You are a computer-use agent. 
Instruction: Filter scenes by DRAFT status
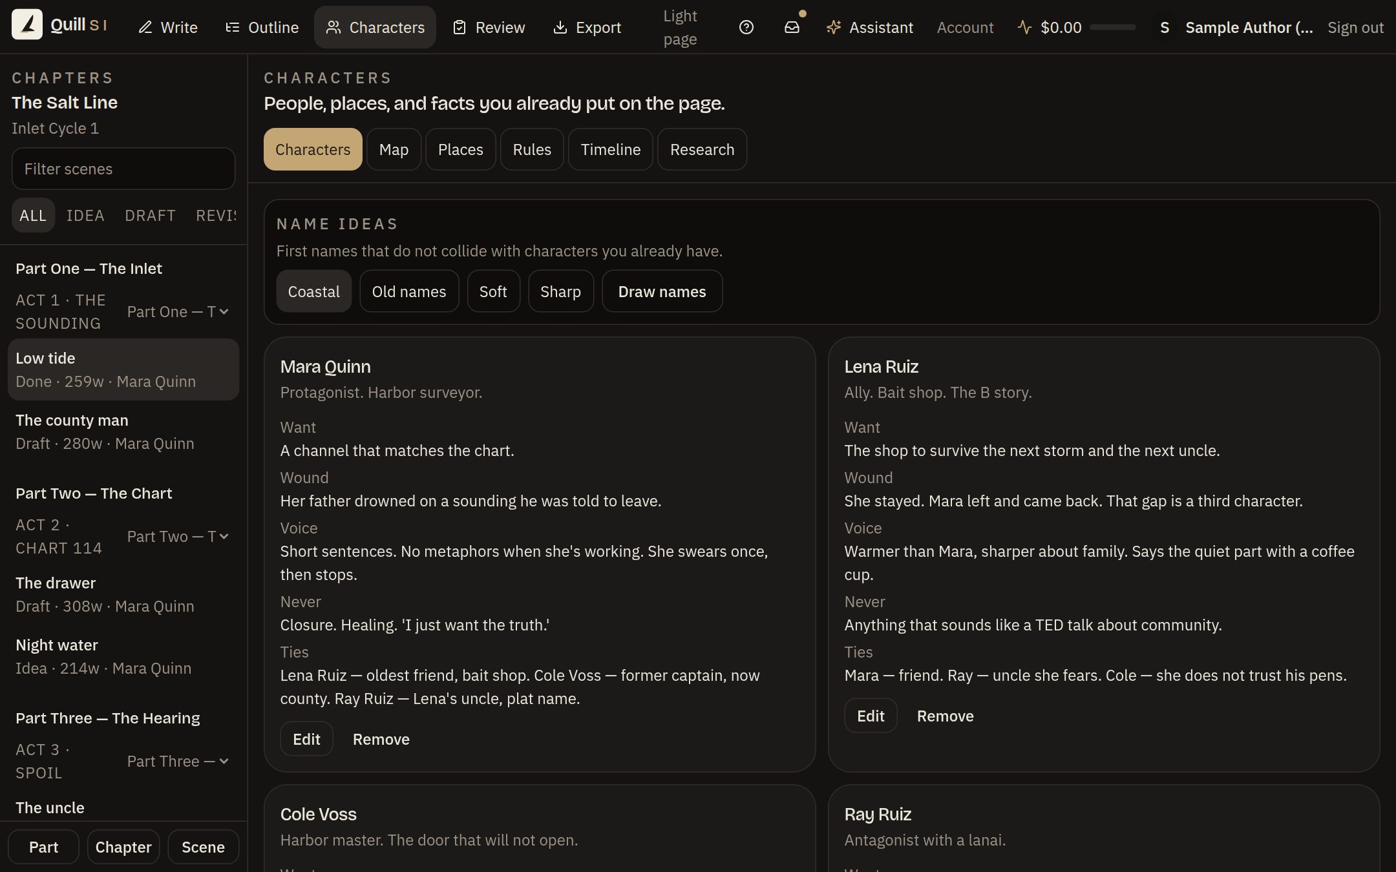[150, 215]
